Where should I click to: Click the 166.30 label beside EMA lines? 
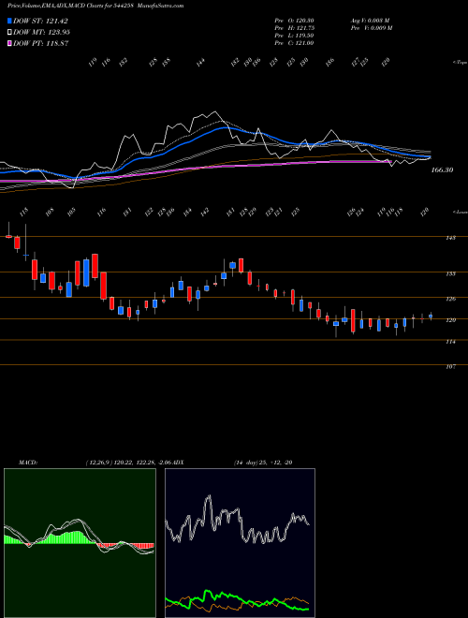(x=443, y=170)
